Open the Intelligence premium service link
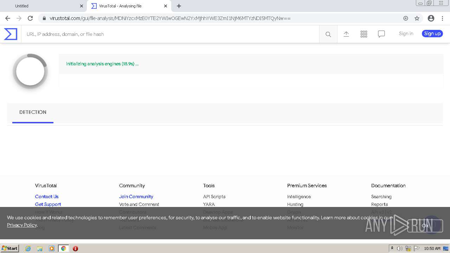 point(299,196)
